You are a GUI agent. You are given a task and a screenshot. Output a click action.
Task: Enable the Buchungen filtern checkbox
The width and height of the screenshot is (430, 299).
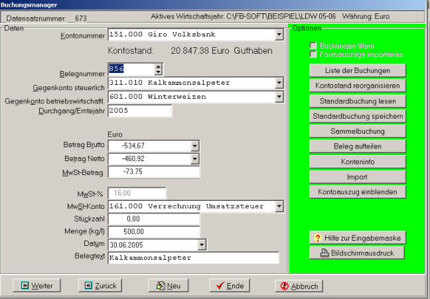[x=313, y=46]
